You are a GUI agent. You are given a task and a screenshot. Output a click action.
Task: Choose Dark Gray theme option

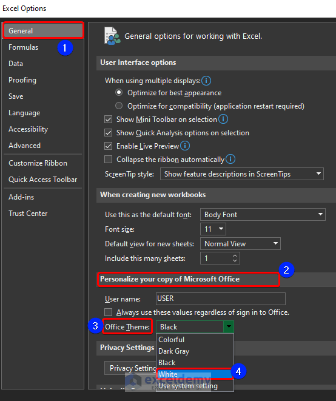(195, 351)
